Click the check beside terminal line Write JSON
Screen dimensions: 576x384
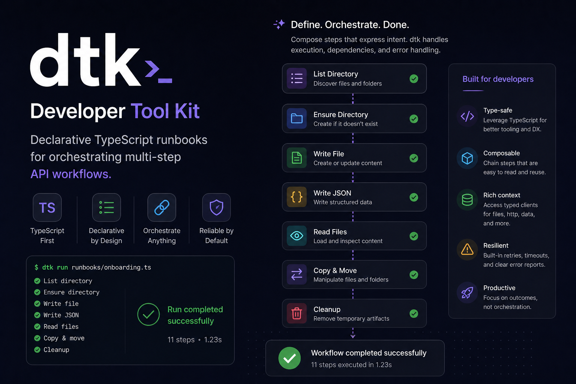[37, 315]
